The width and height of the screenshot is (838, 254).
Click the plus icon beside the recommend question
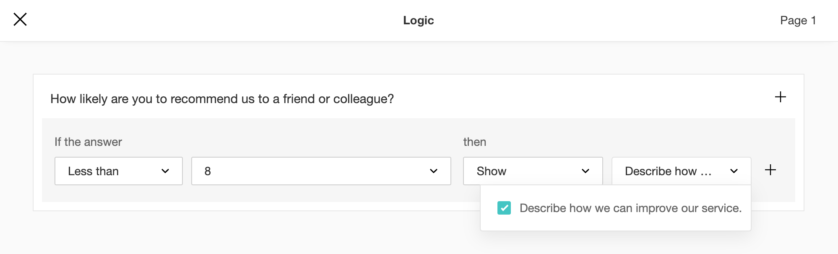click(780, 97)
